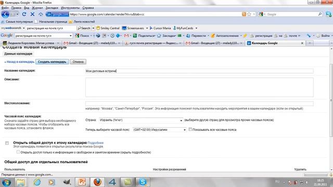Open the Справка menu

(88, 8)
